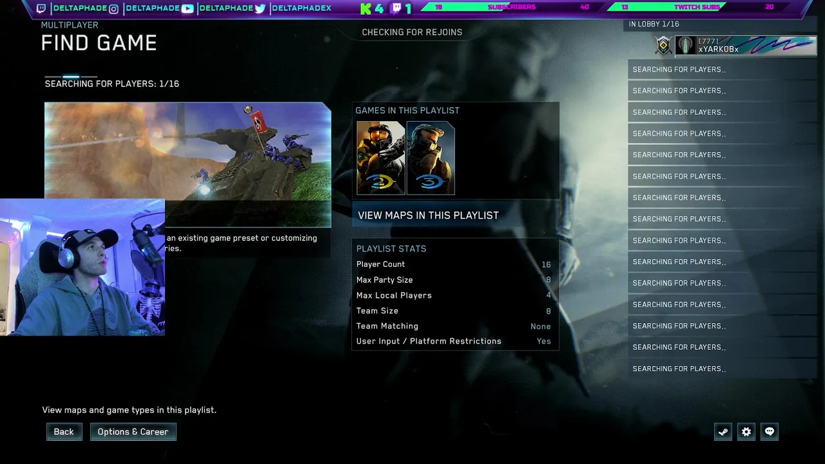Click the PLAYLIST STATS heading

point(391,249)
